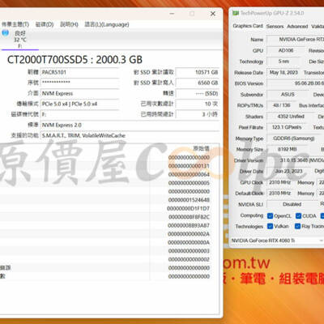324x324 pixels.
Task: Switch to the Sensors tab
Action: [x=275, y=26]
